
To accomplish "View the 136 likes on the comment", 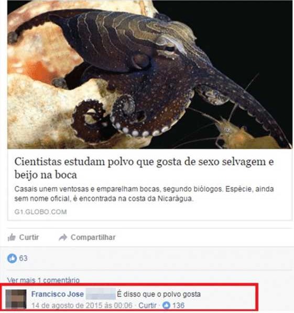I will point(179,305).
